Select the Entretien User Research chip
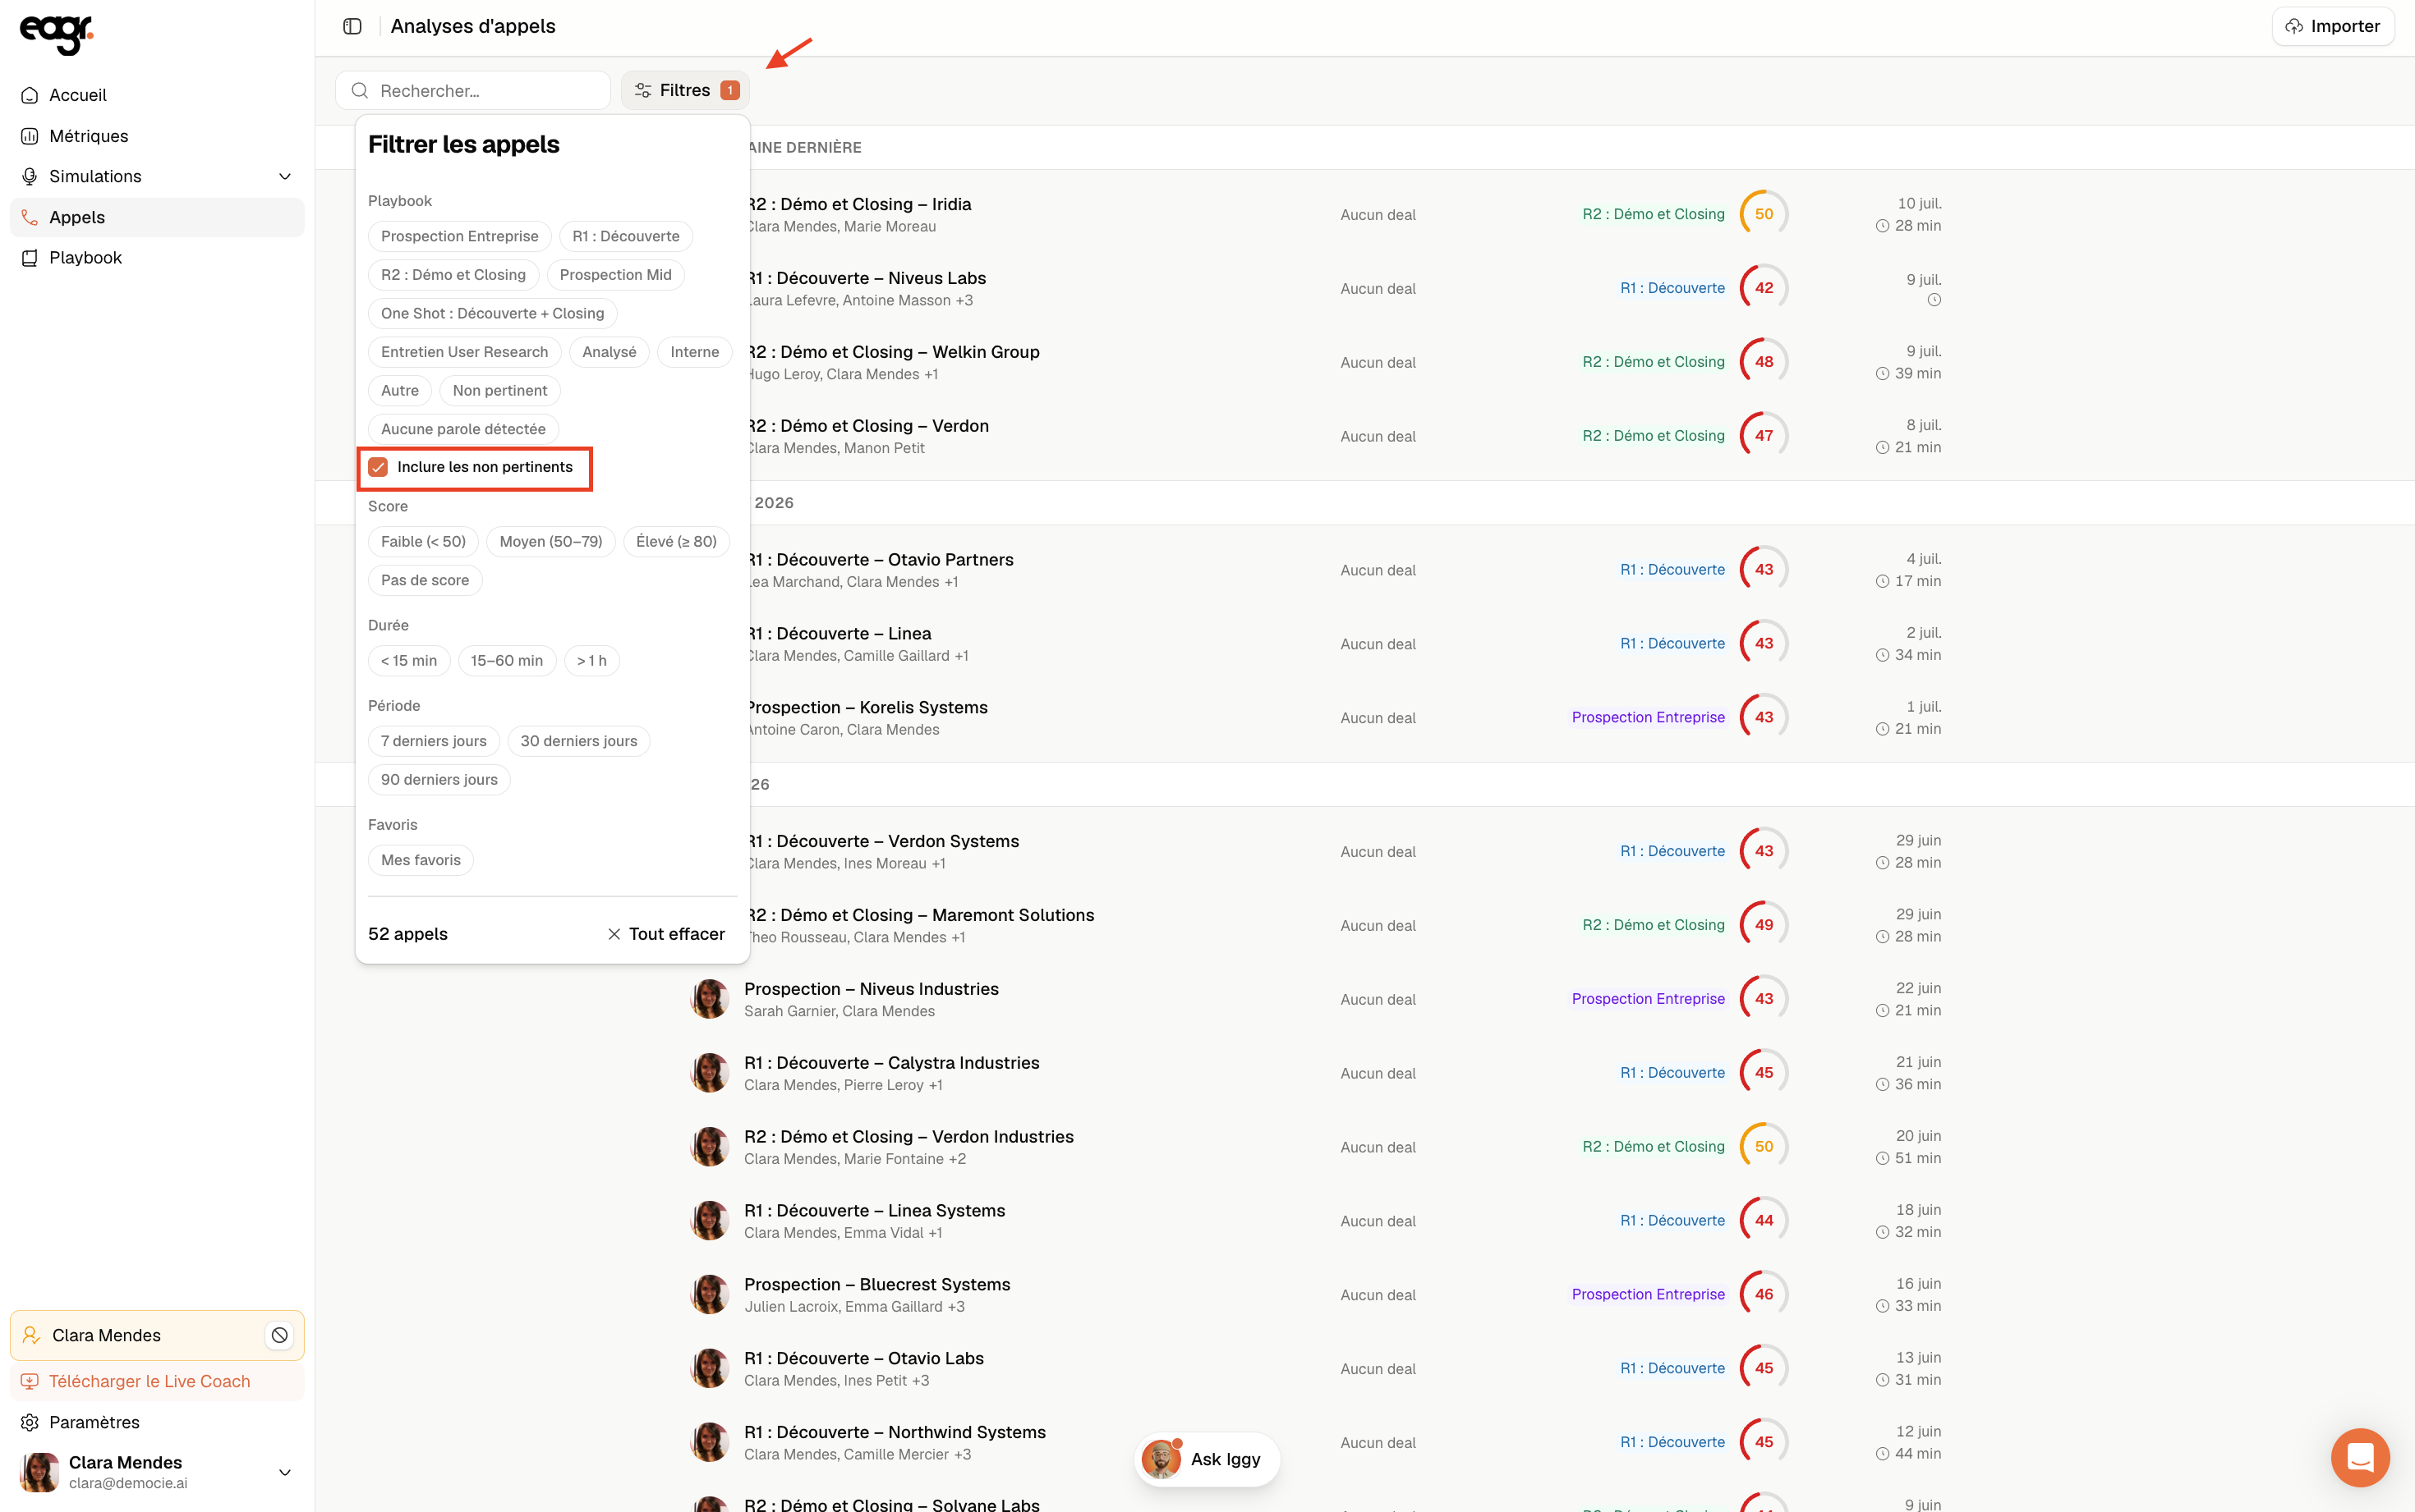 464,352
